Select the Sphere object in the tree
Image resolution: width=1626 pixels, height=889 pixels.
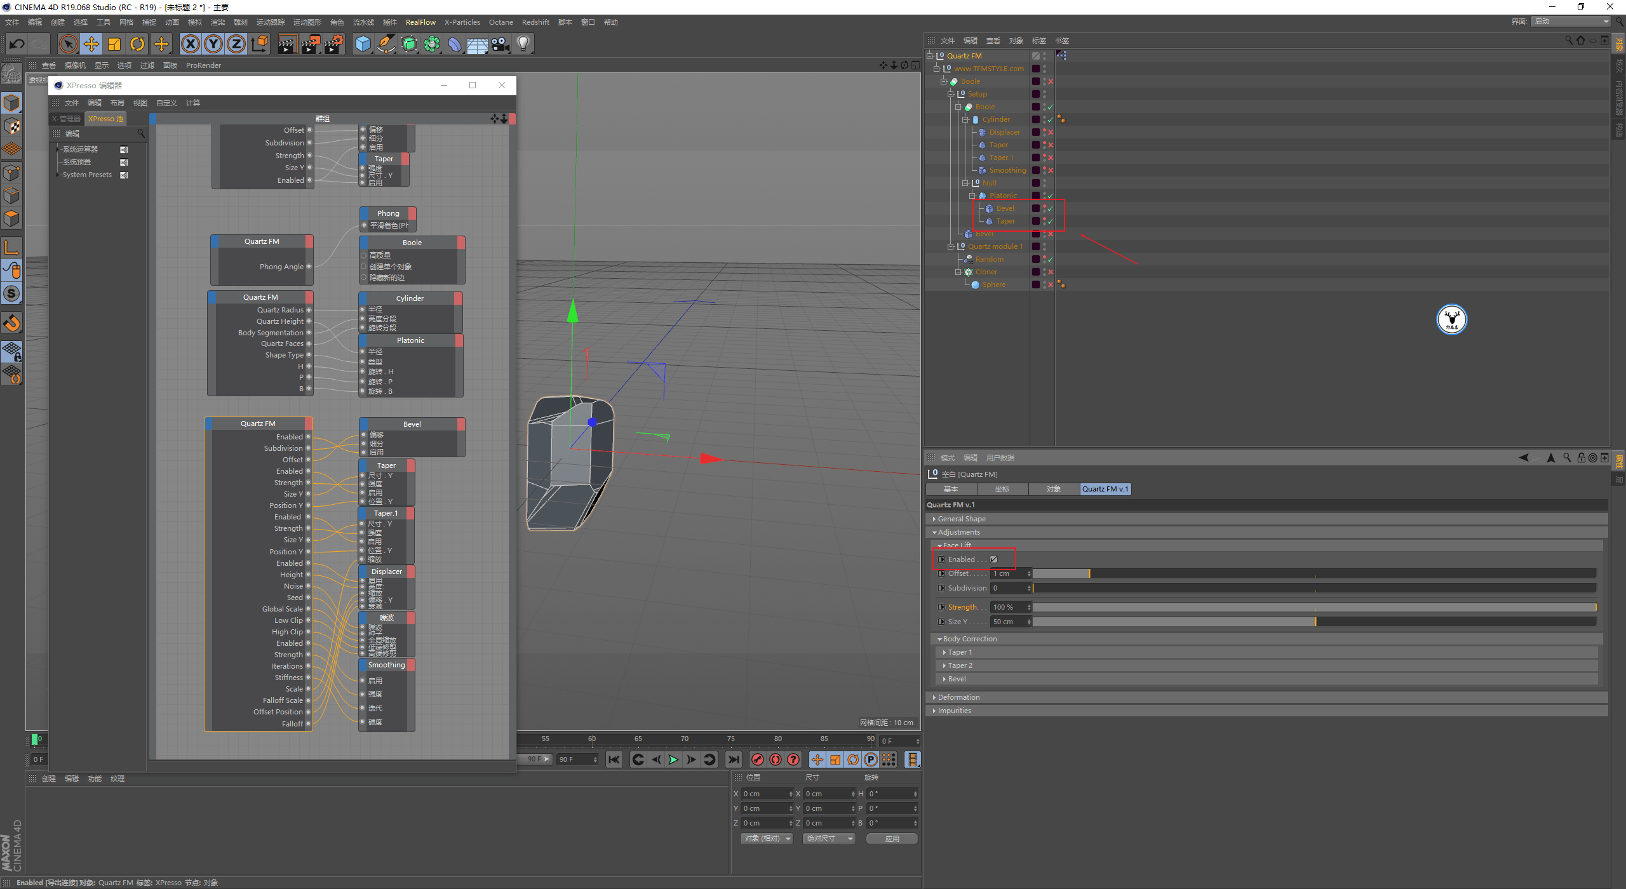pyautogui.click(x=993, y=284)
